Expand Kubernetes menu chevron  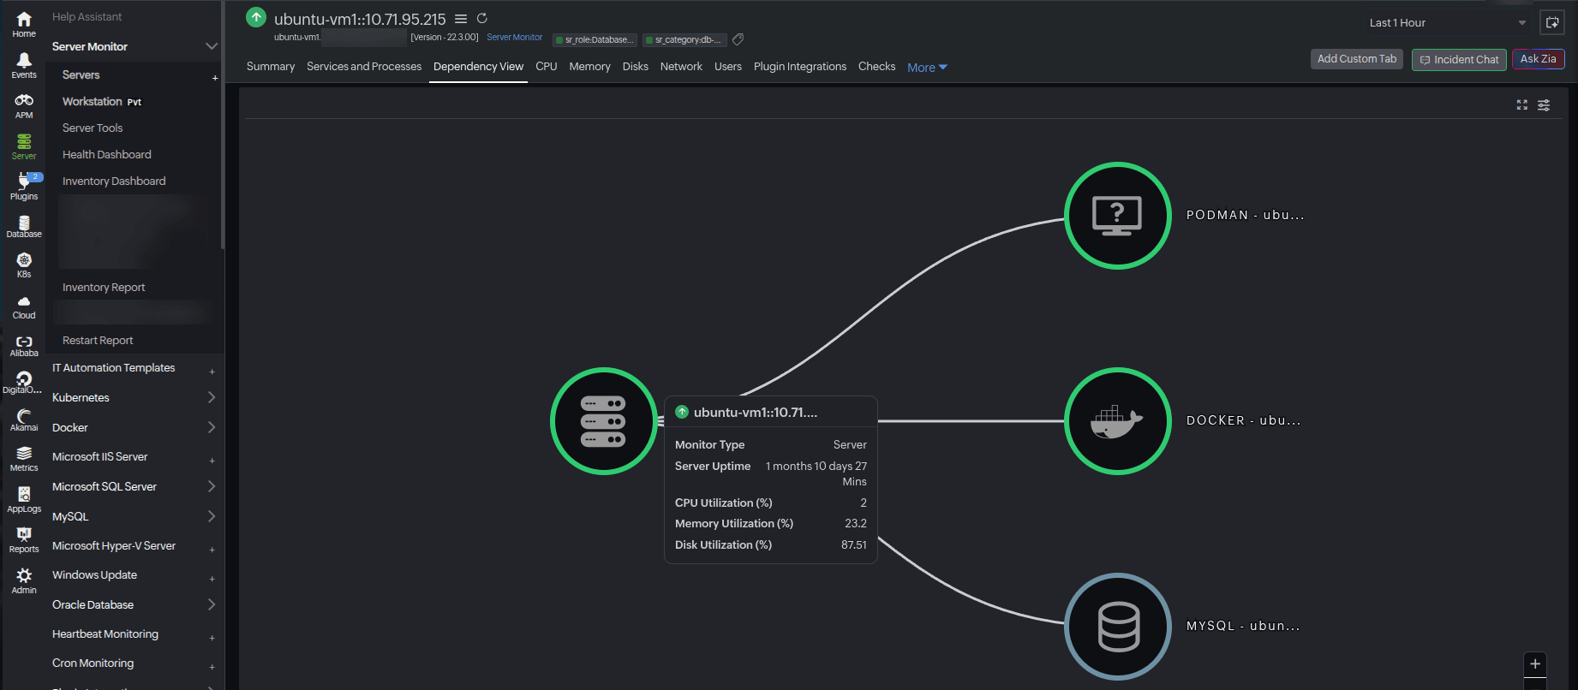pyautogui.click(x=212, y=397)
